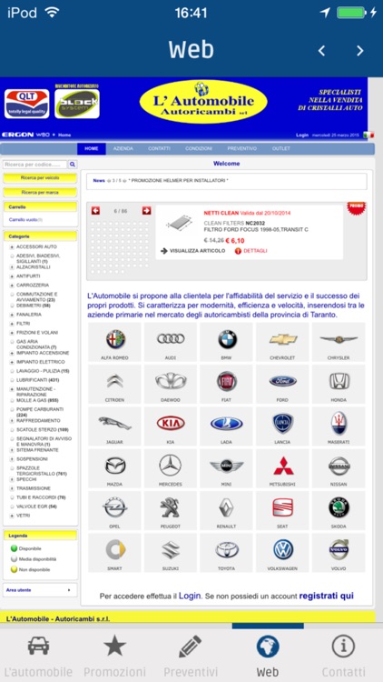Click Login in the top header bar

coord(302,135)
